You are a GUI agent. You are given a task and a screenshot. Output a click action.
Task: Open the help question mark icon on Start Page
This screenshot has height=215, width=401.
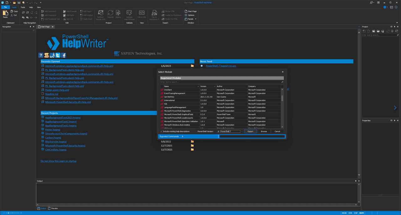pos(41,55)
